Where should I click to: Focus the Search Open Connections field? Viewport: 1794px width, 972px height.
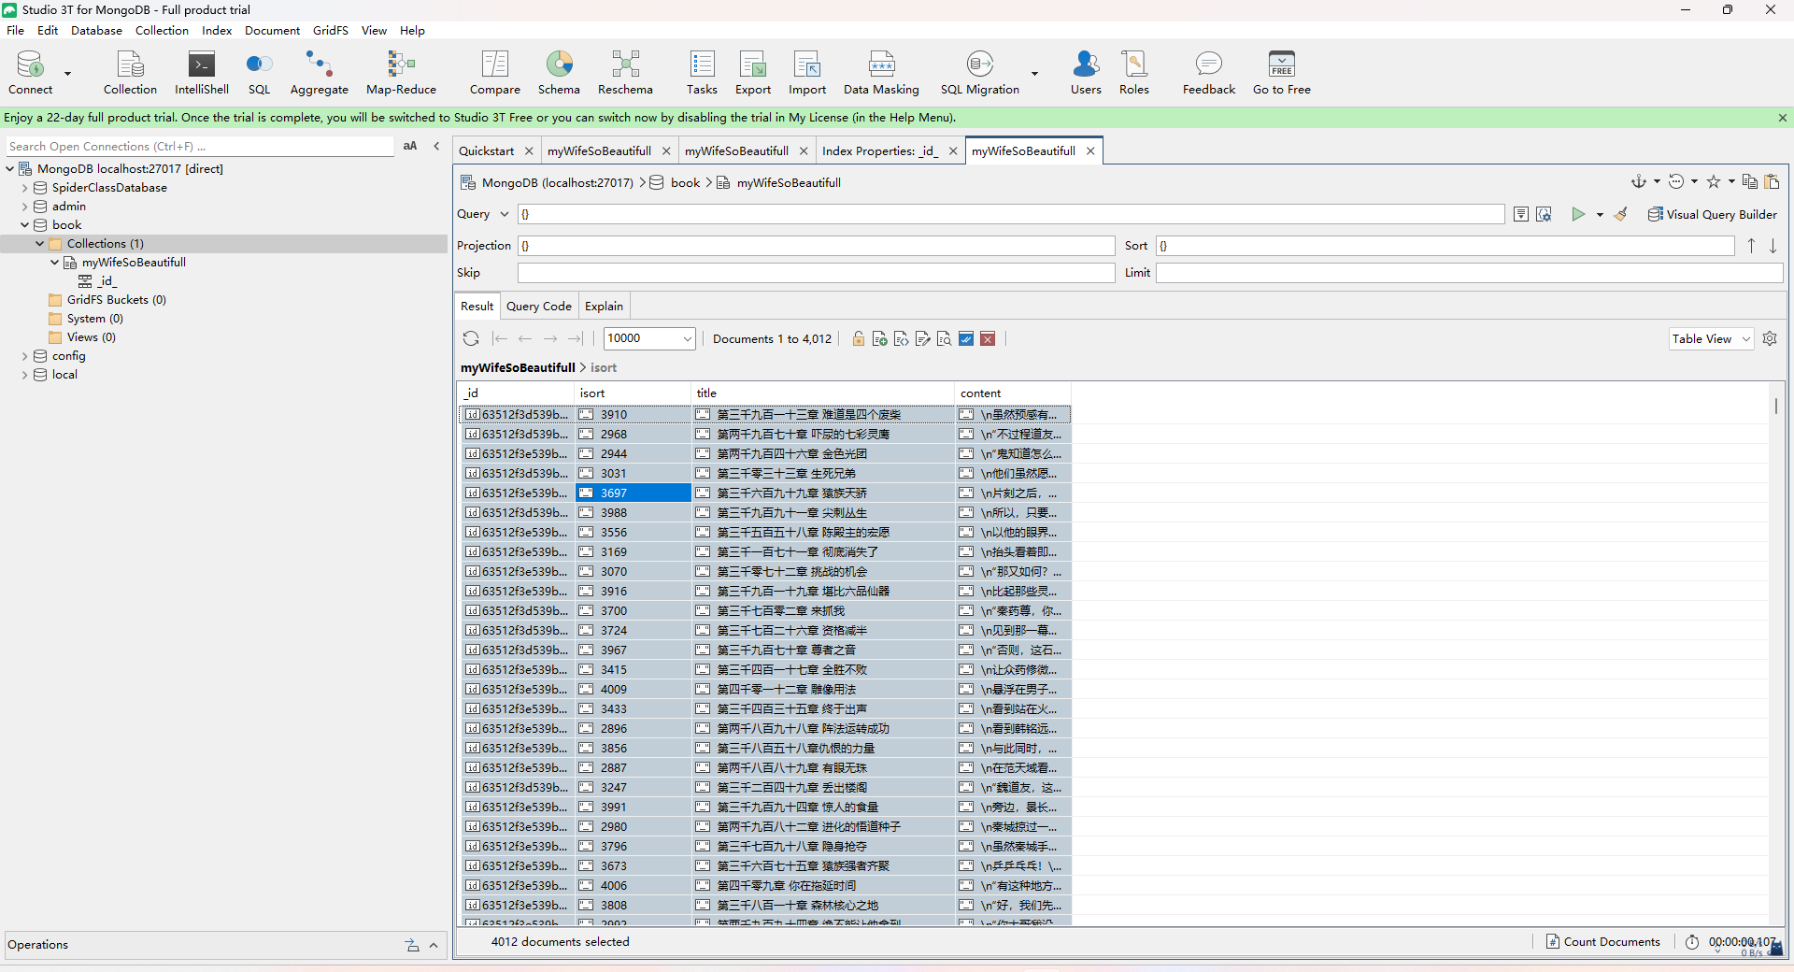[x=200, y=146]
